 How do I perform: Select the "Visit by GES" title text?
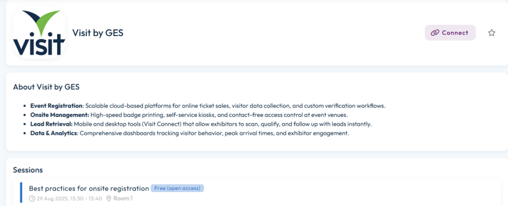pyautogui.click(x=98, y=33)
